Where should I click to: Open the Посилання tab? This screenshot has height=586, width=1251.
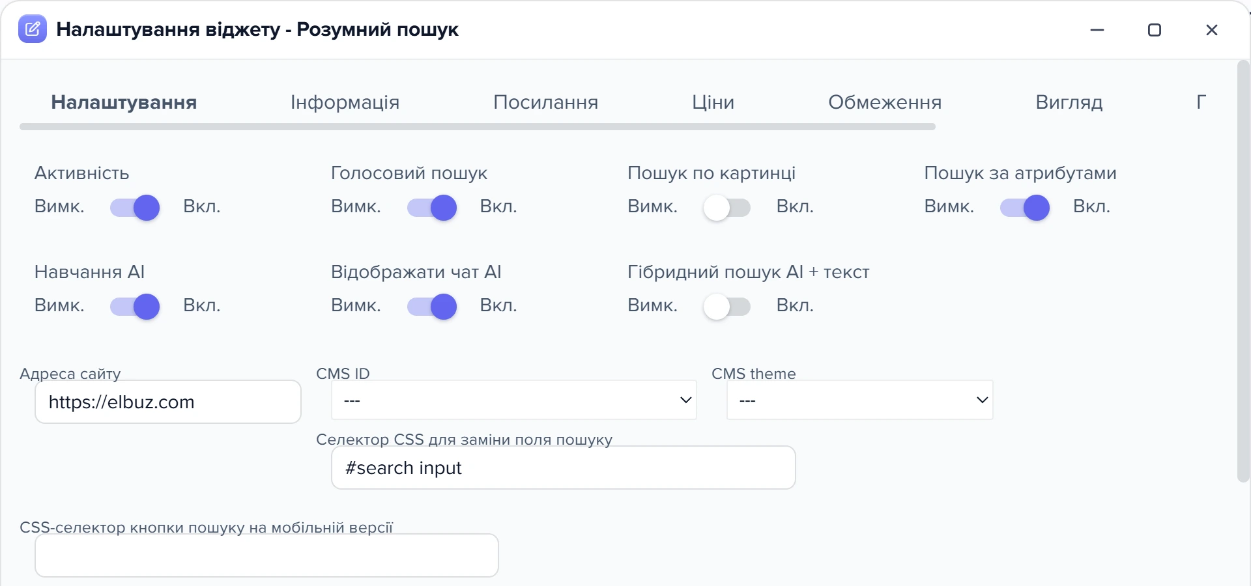545,102
